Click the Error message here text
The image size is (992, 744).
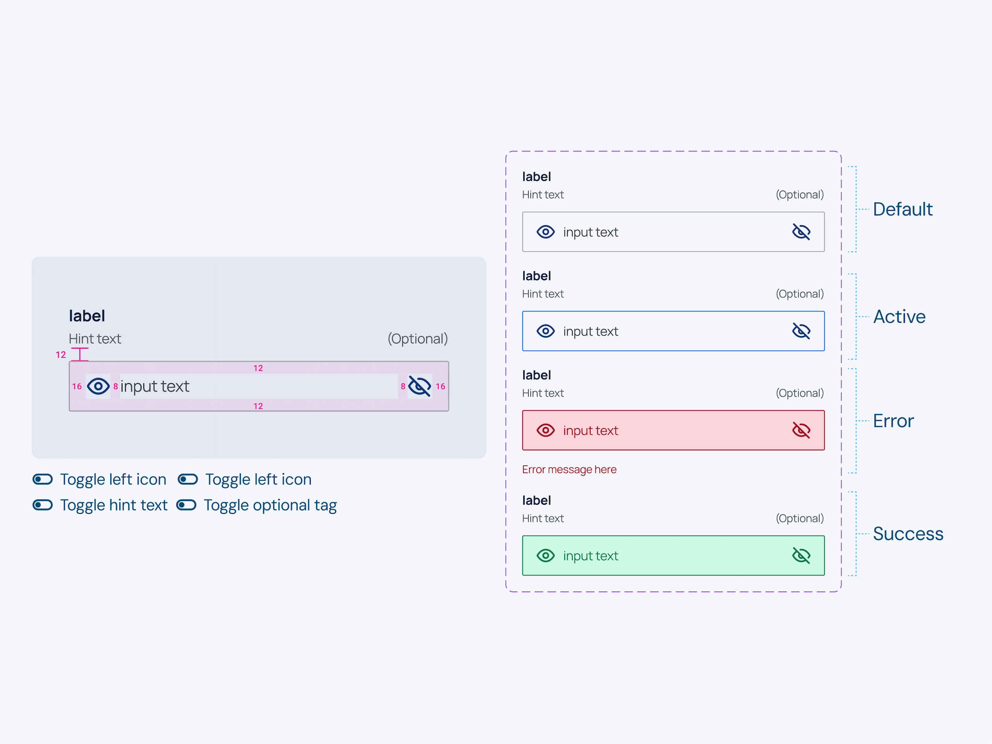coord(569,470)
